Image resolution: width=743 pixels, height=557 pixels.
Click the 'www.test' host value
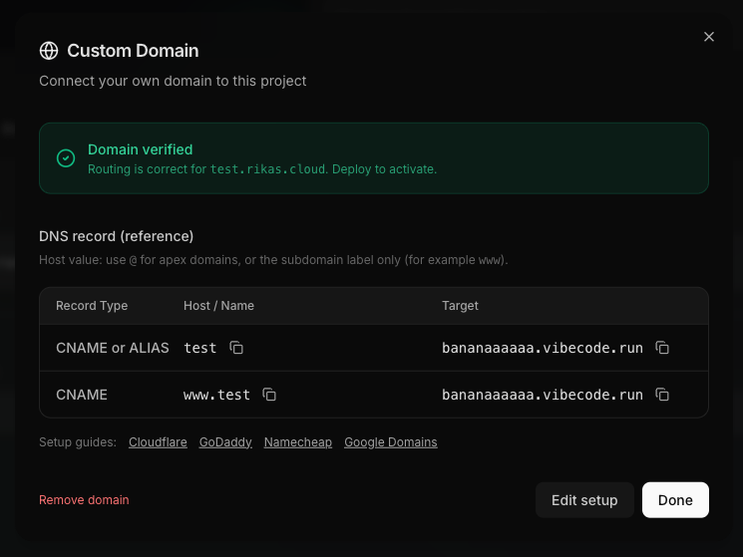[x=217, y=395]
